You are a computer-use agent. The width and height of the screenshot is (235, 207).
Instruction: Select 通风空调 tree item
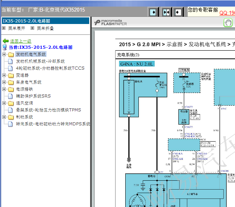click(24, 103)
